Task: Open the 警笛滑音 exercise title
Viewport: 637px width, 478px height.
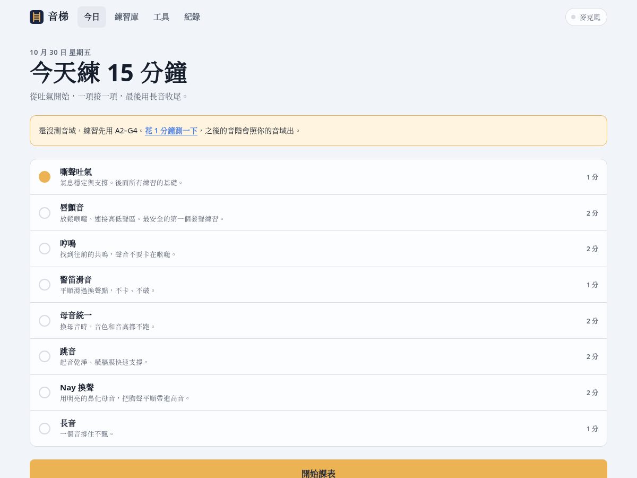Action: [76, 280]
